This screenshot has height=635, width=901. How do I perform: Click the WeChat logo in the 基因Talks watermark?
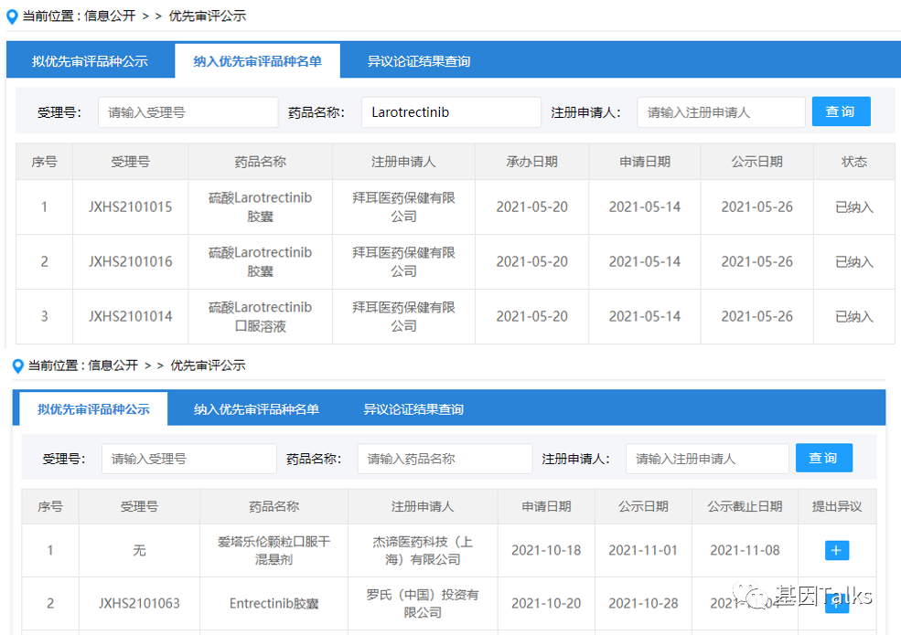click(758, 597)
